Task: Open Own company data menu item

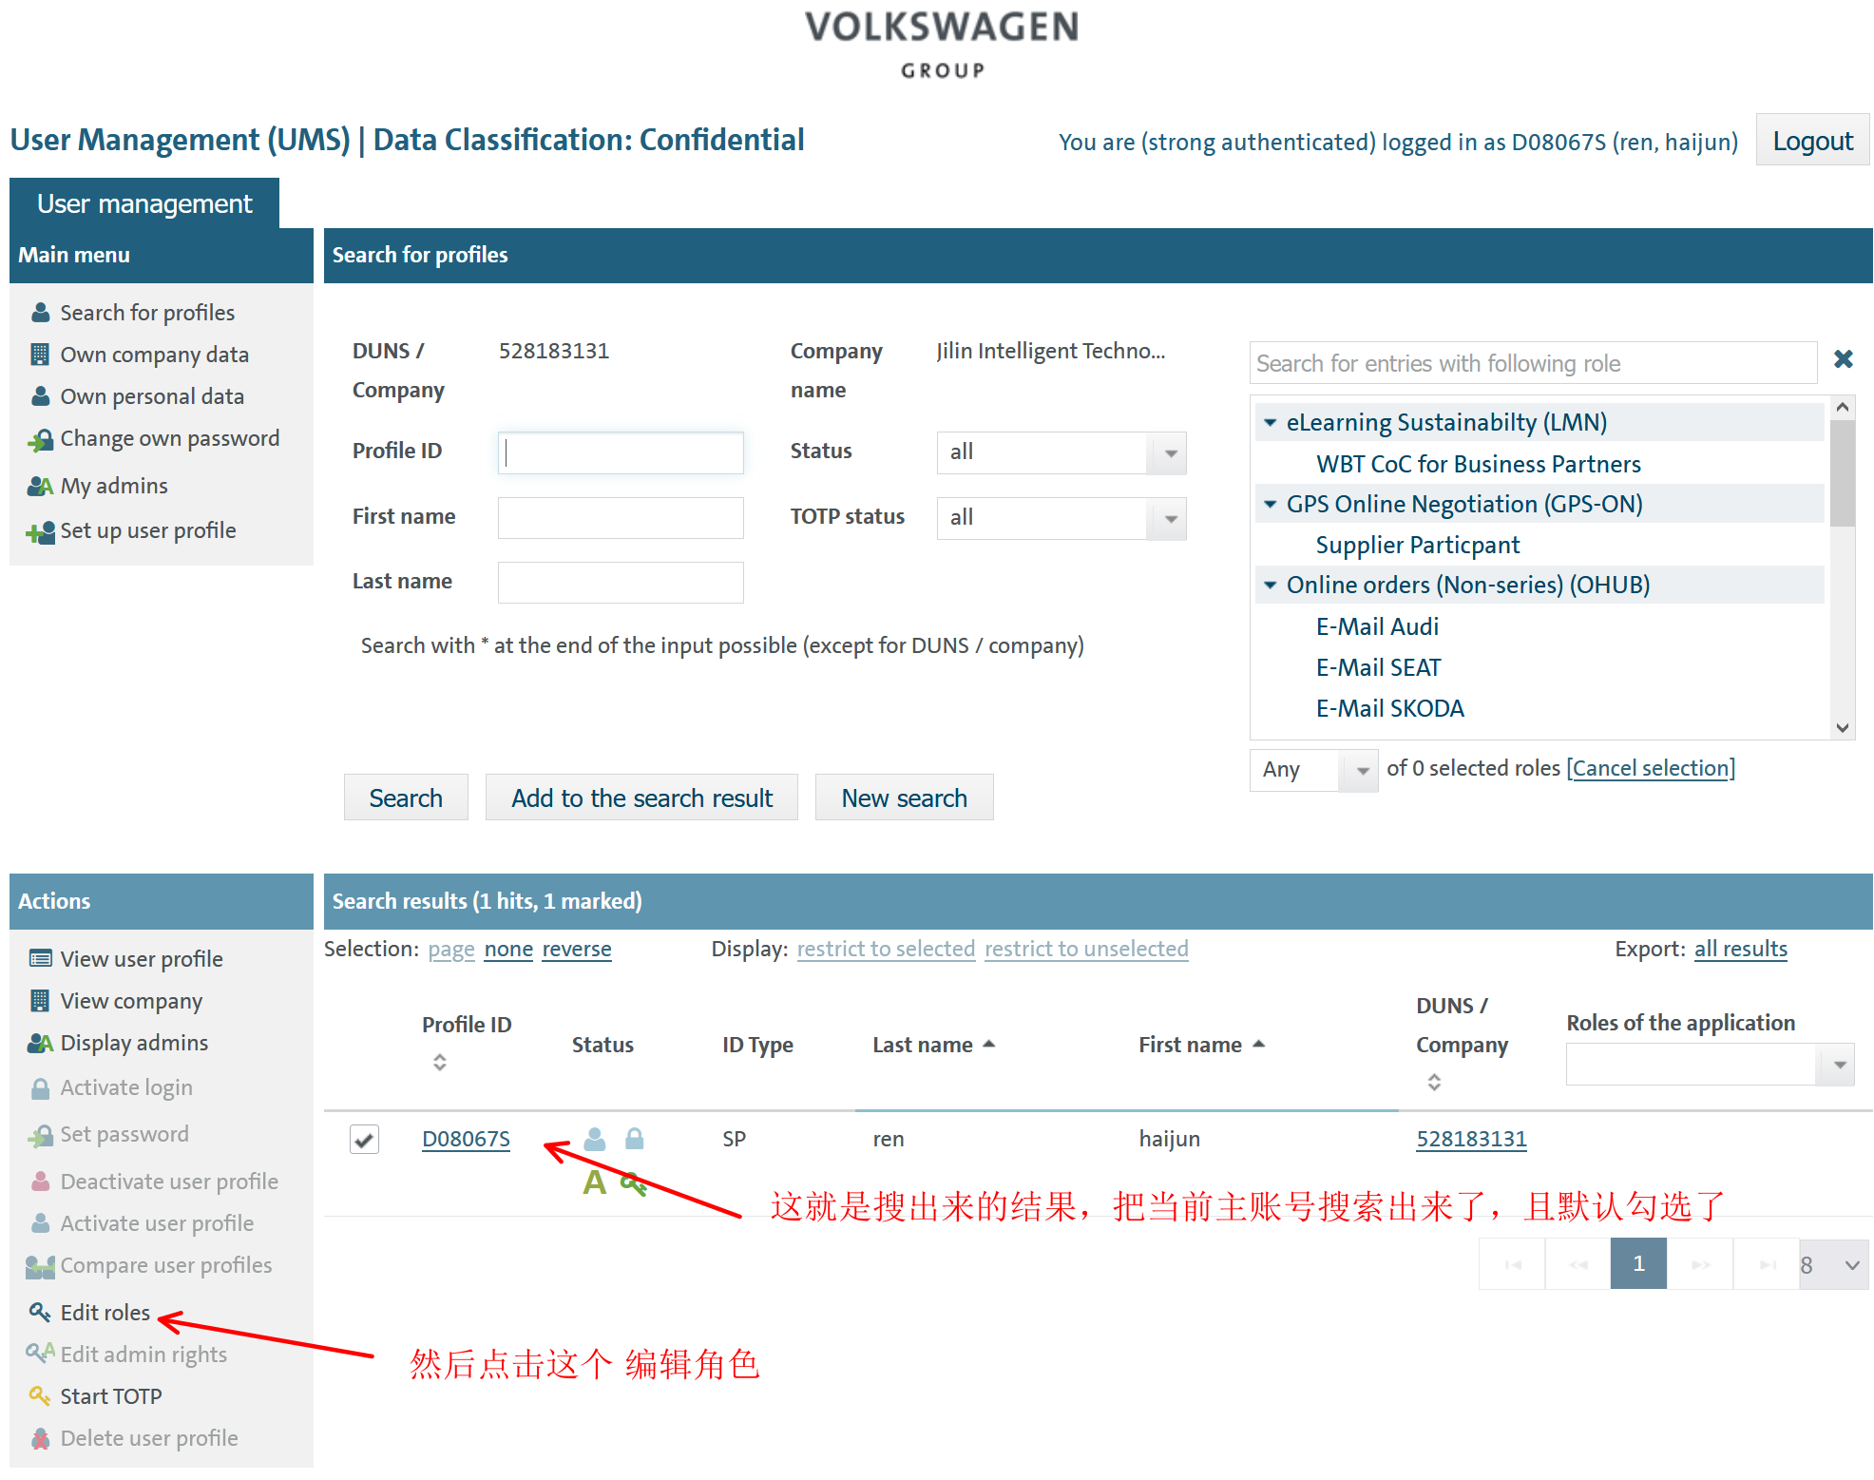Action: 154,355
